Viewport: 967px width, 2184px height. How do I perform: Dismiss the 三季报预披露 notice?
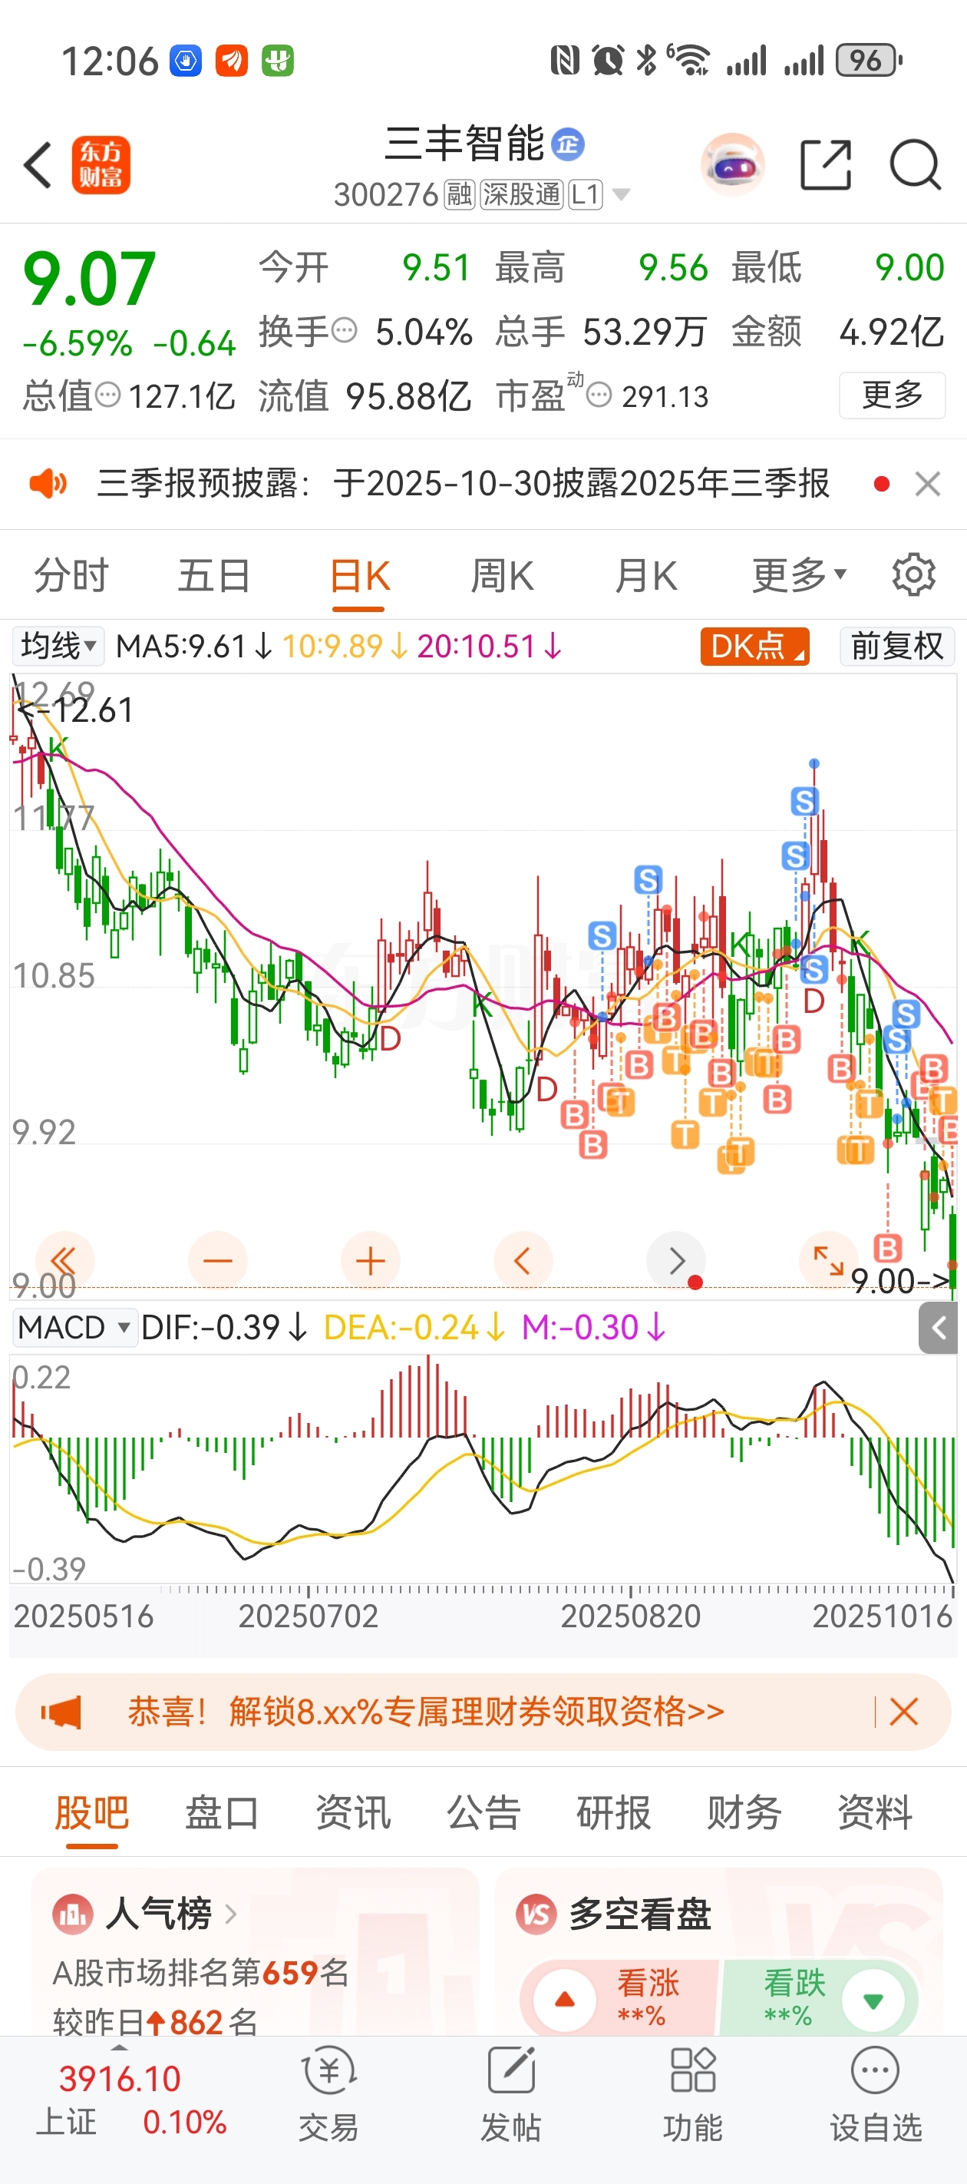coord(928,484)
